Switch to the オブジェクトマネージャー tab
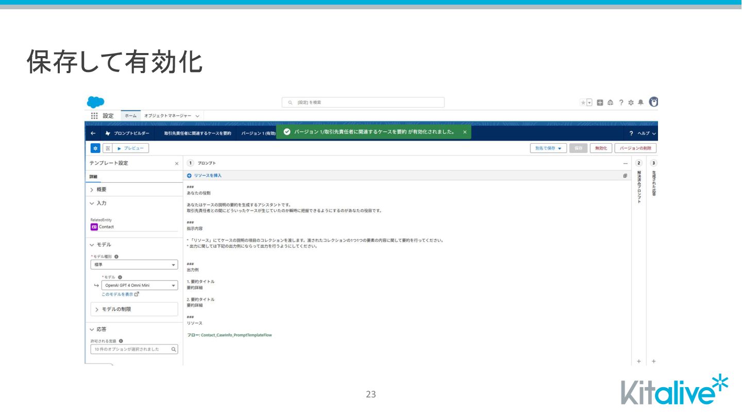742x417 pixels. click(x=167, y=116)
